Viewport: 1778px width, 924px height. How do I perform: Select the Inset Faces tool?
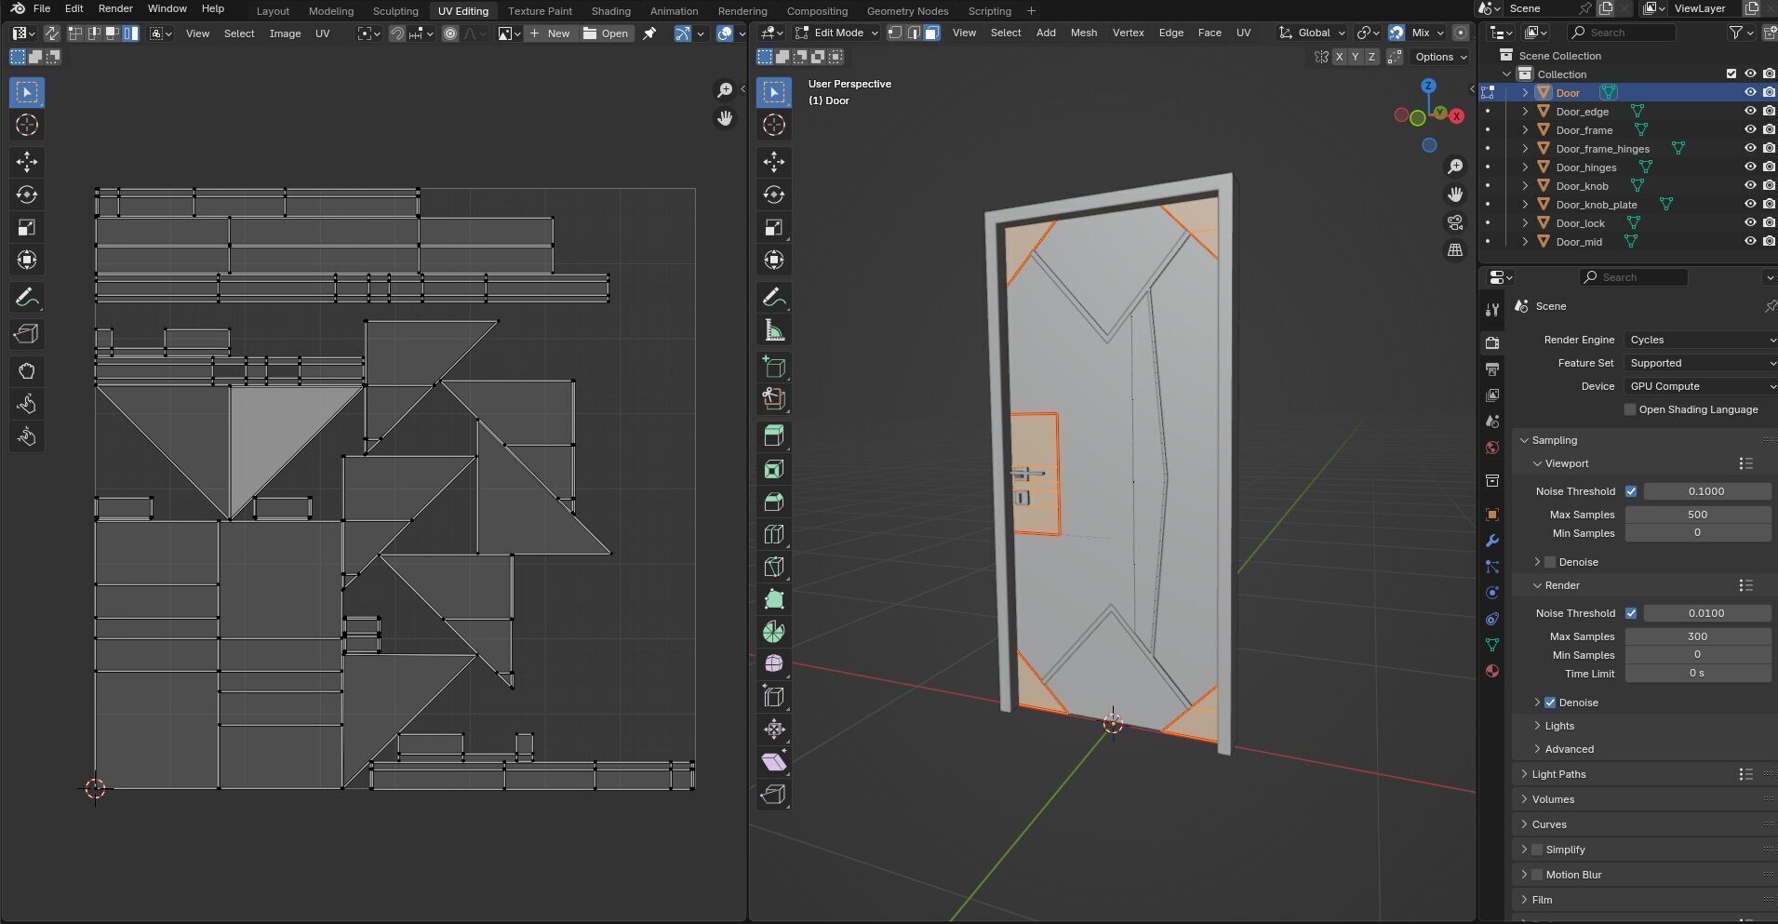(x=773, y=469)
